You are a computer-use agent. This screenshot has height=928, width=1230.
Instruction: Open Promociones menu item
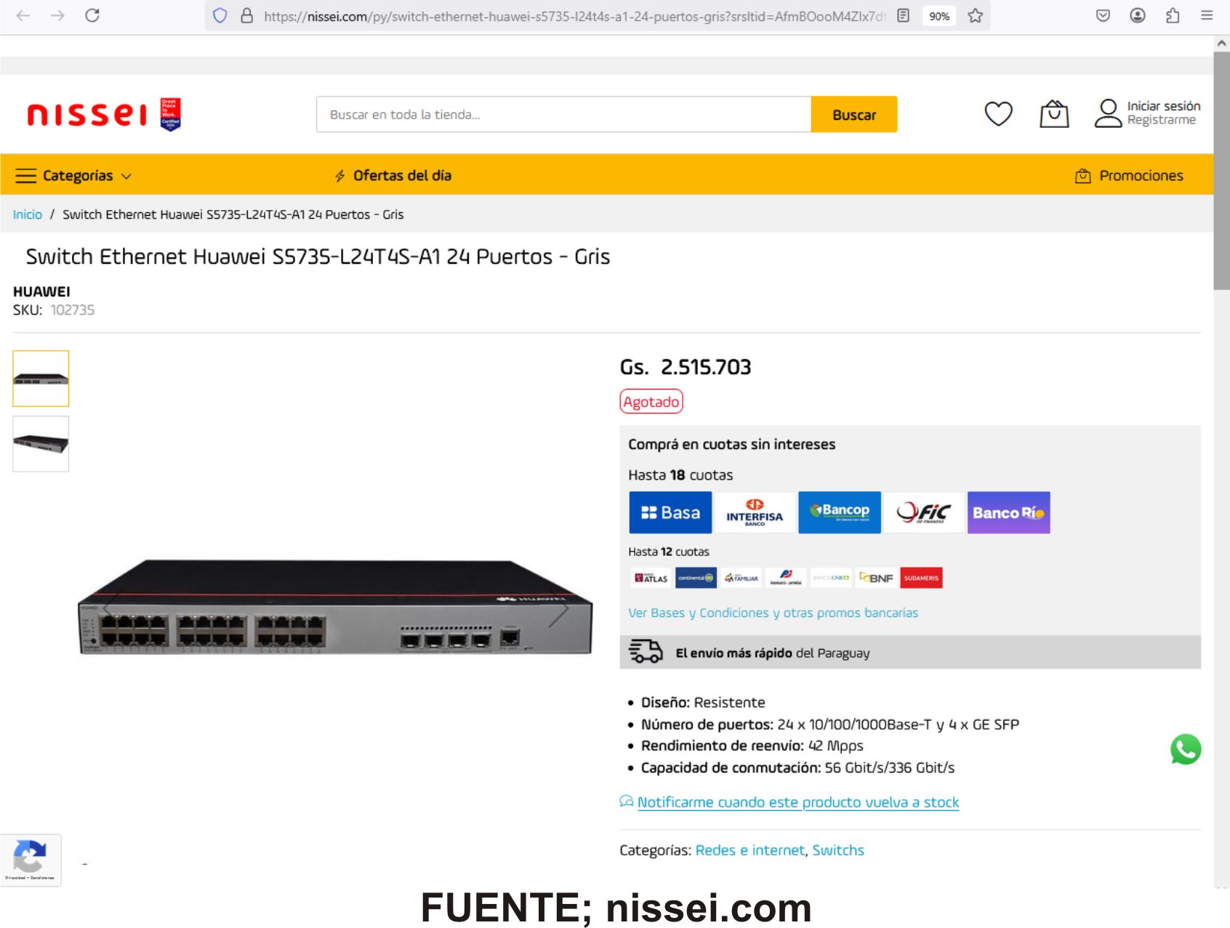tap(1129, 176)
